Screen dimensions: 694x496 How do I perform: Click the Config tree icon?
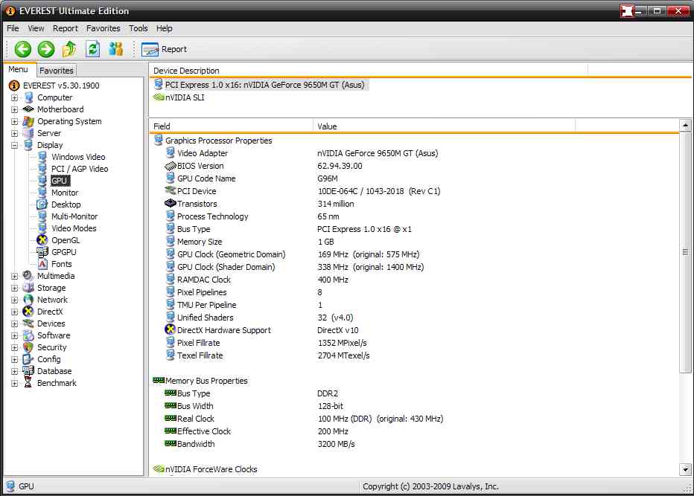(x=28, y=359)
